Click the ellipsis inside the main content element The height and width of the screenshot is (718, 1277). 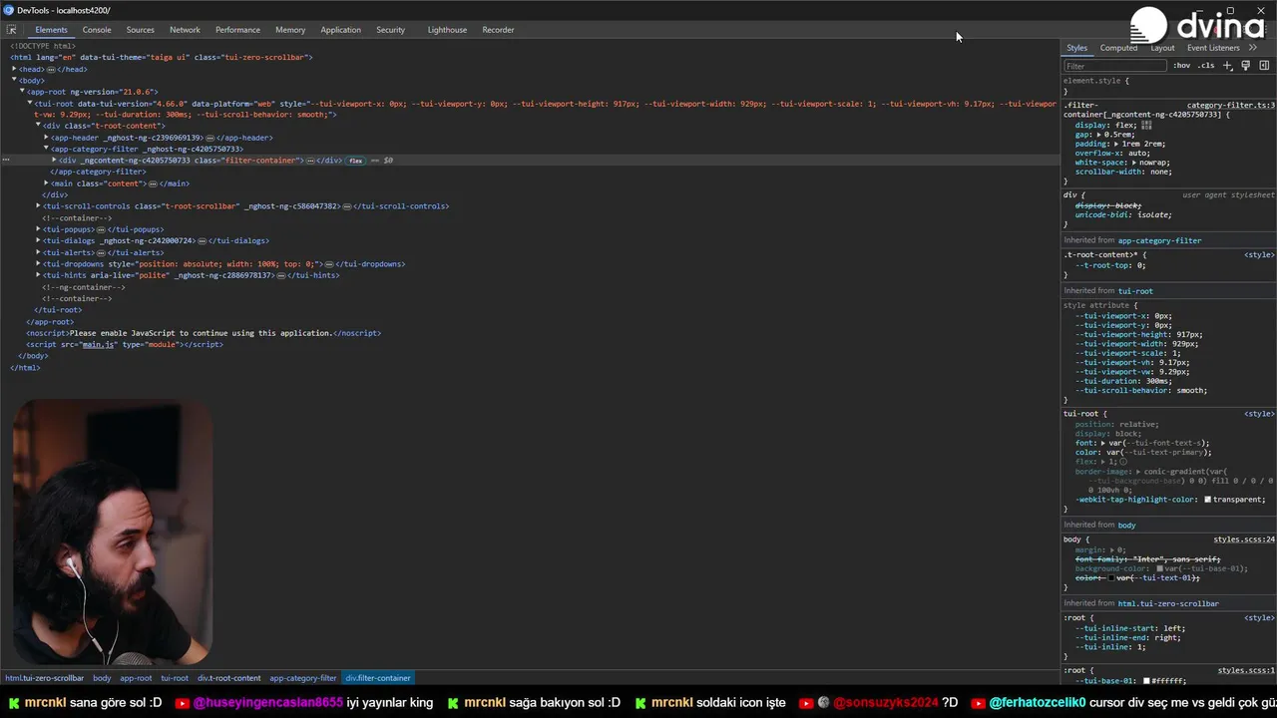click(x=153, y=183)
